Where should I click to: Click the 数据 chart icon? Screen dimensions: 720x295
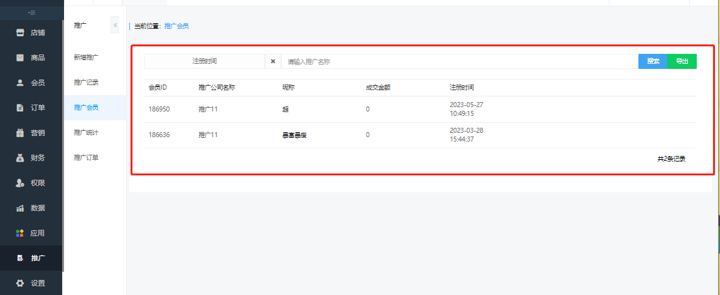(x=19, y=208)
